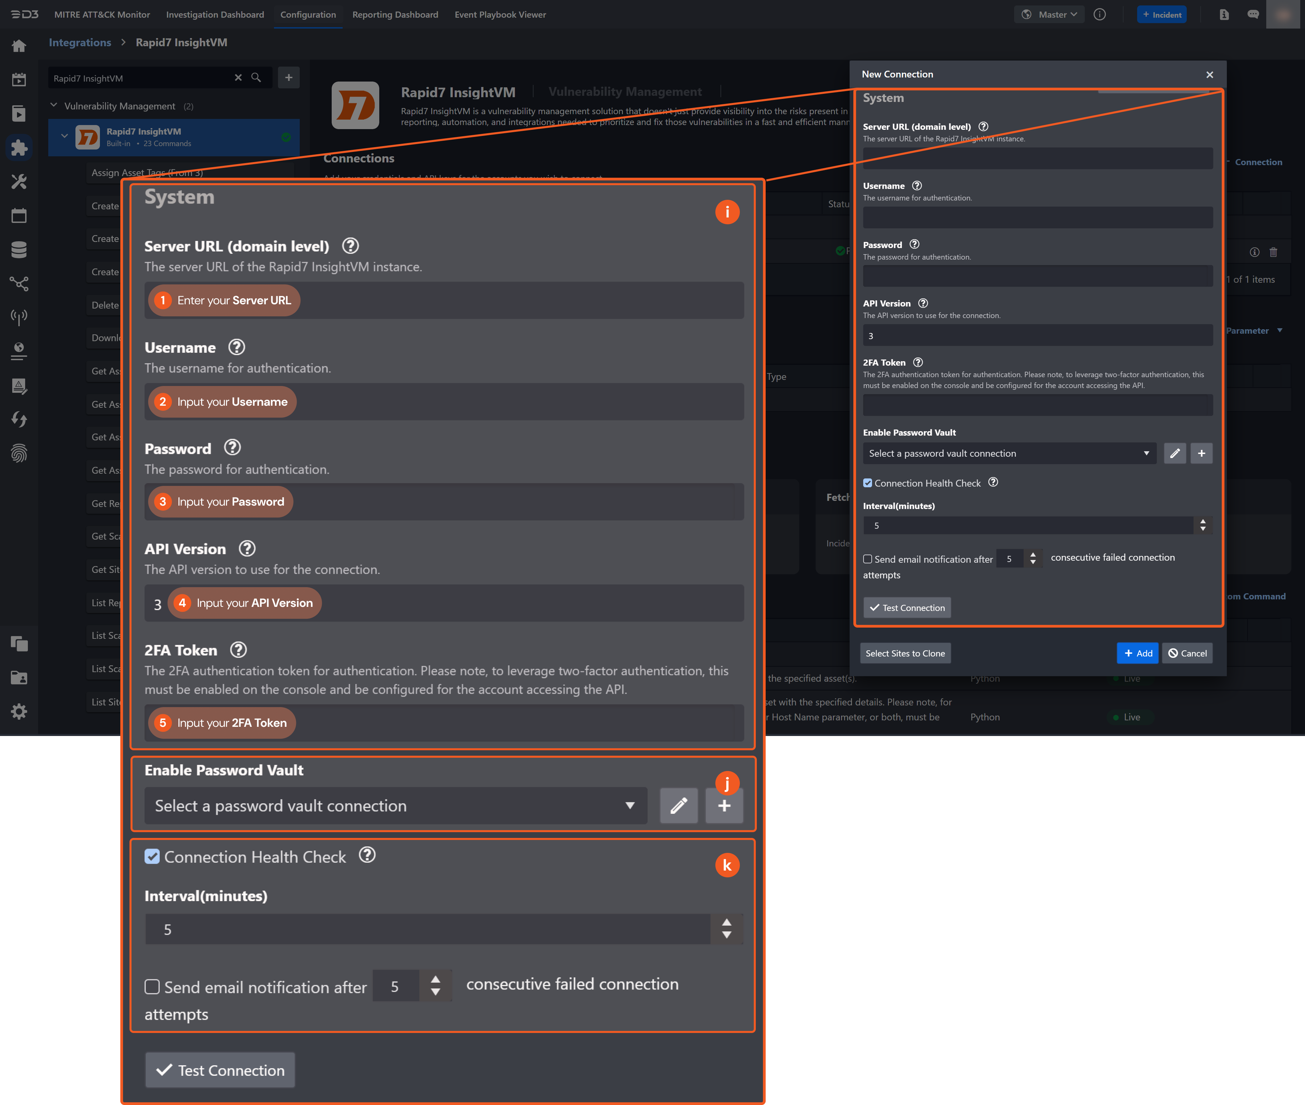
Task: Switch to the Investigation Dashboard tab
Action: click(215, 14)
